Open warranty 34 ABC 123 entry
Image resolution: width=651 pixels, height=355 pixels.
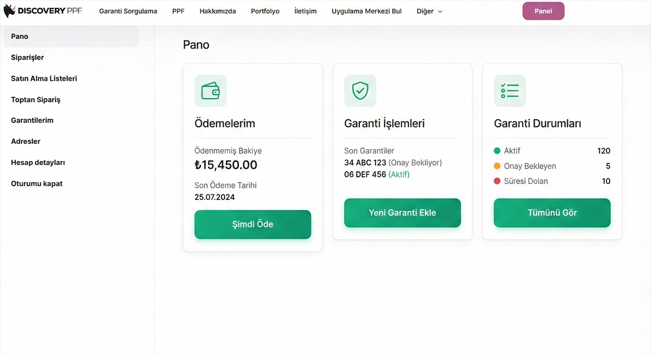(x=365, y=163)
